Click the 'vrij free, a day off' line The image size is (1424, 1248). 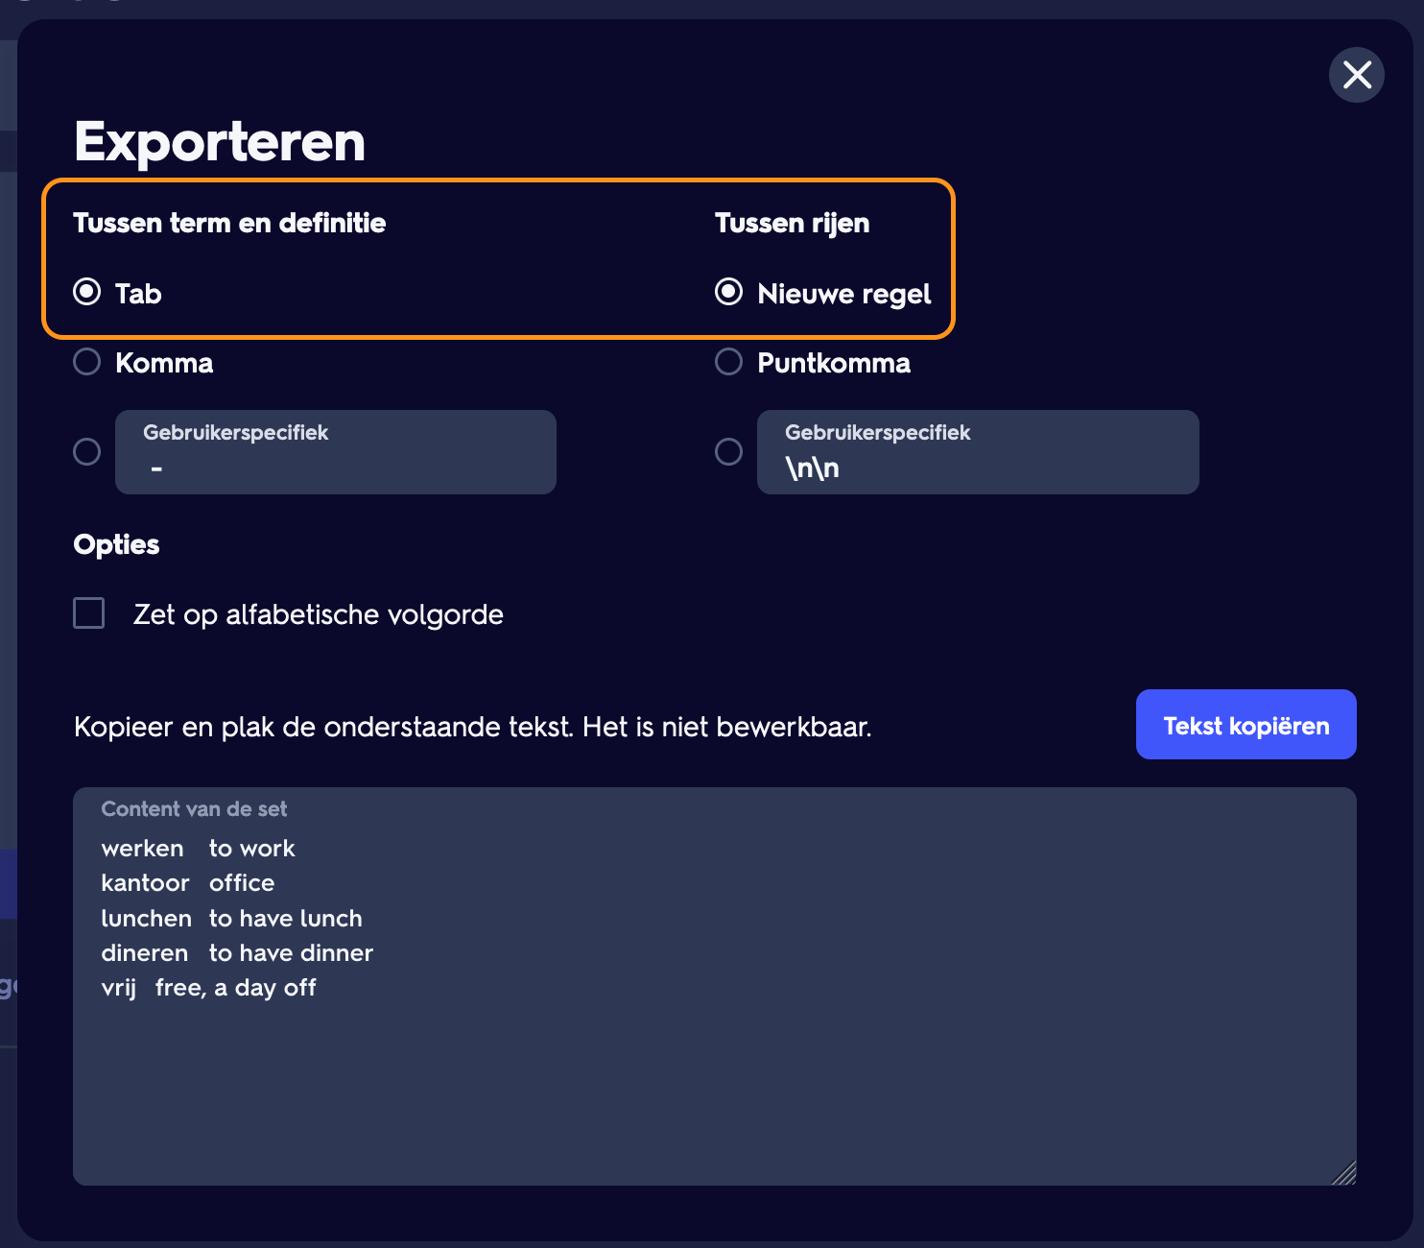click(x=208, y=988)
